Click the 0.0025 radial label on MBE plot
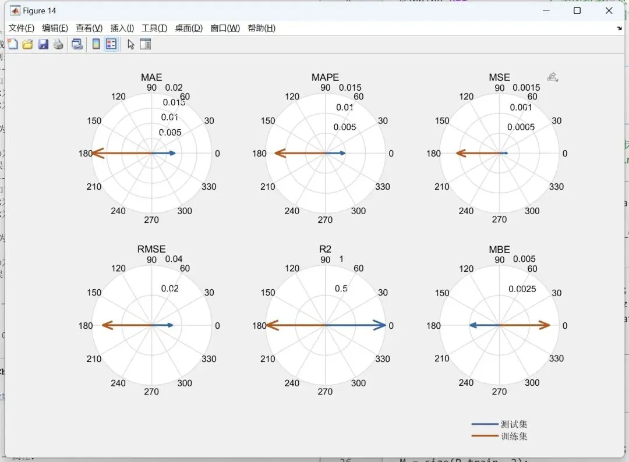Image resolution: width=629 pixels, height=462 pixels. point(522,289)
